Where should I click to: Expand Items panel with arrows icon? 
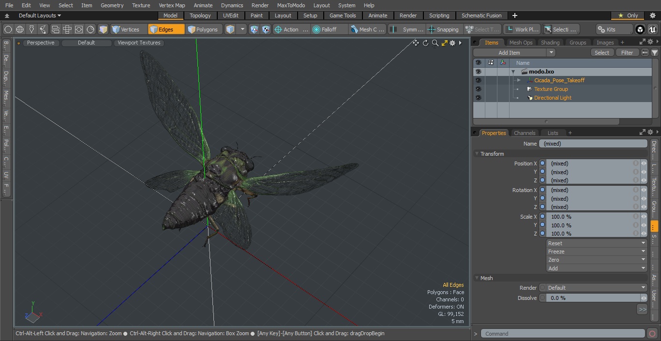(x=642, y=43)
